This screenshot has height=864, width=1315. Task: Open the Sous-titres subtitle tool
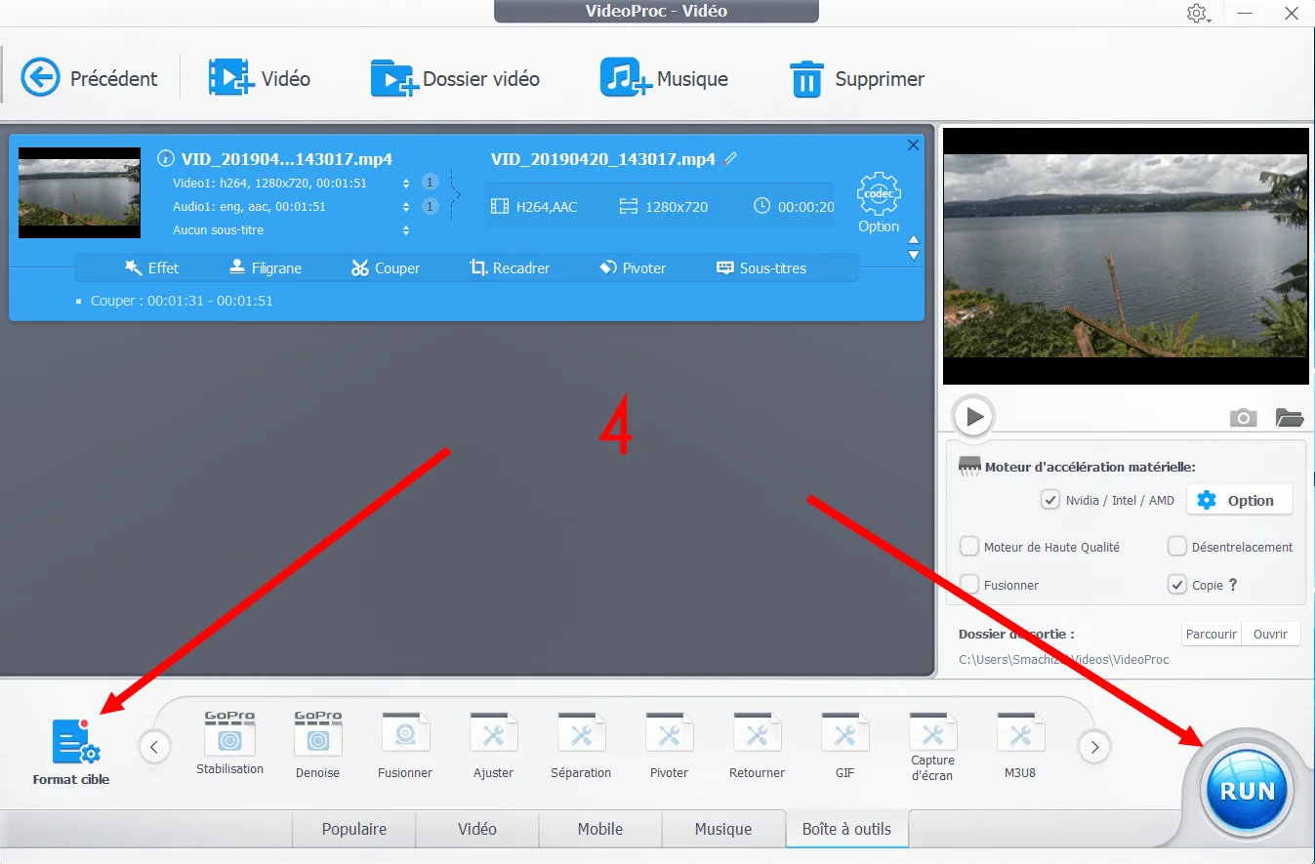point(761,267)
